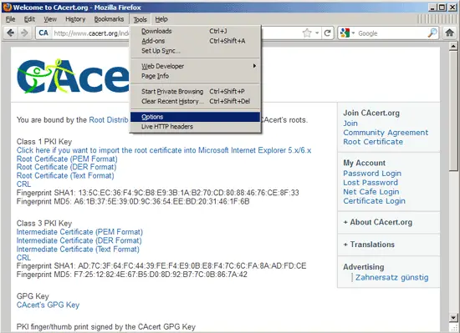The image size is (460, 333).
Task: Reload the page with refresh icon
Action: point(328,33)
